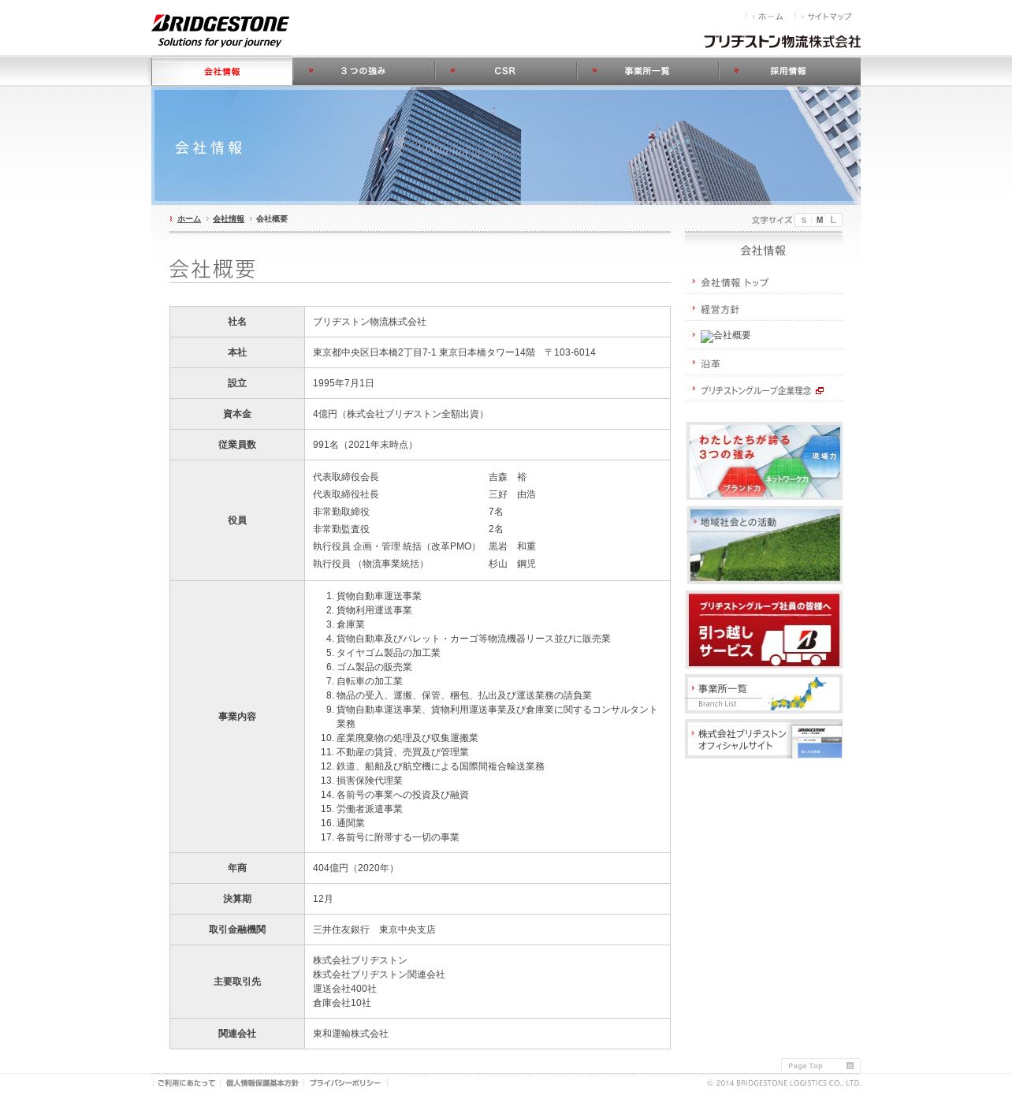Image resolution: width=1012 pixels, height=1103 pixels.
Task: Click the 通関業 list item
Action: (351, 823)
